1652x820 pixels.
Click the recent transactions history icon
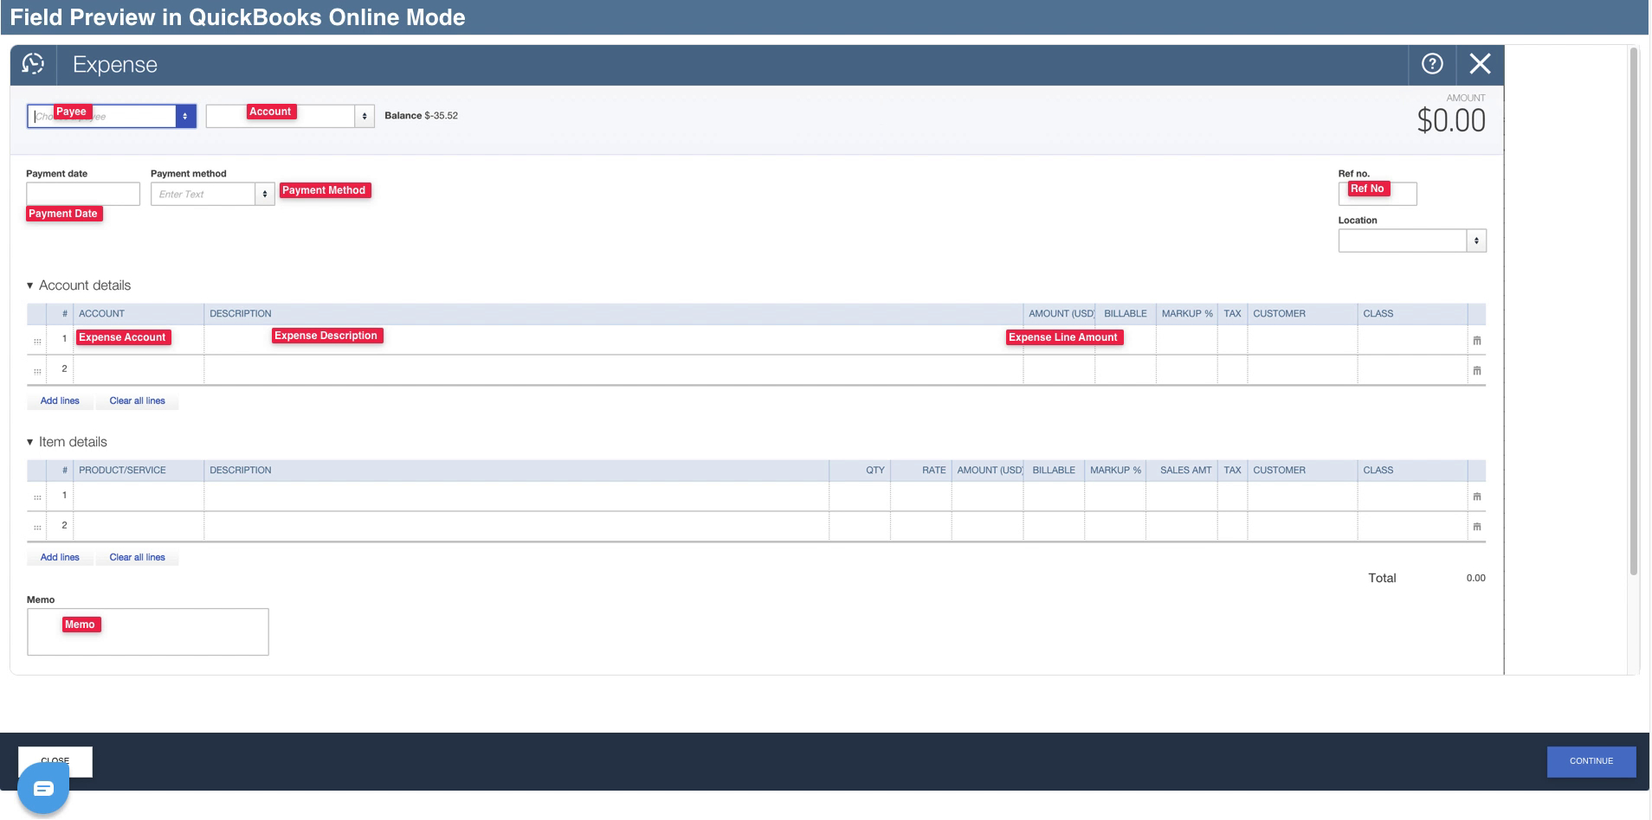33,64
